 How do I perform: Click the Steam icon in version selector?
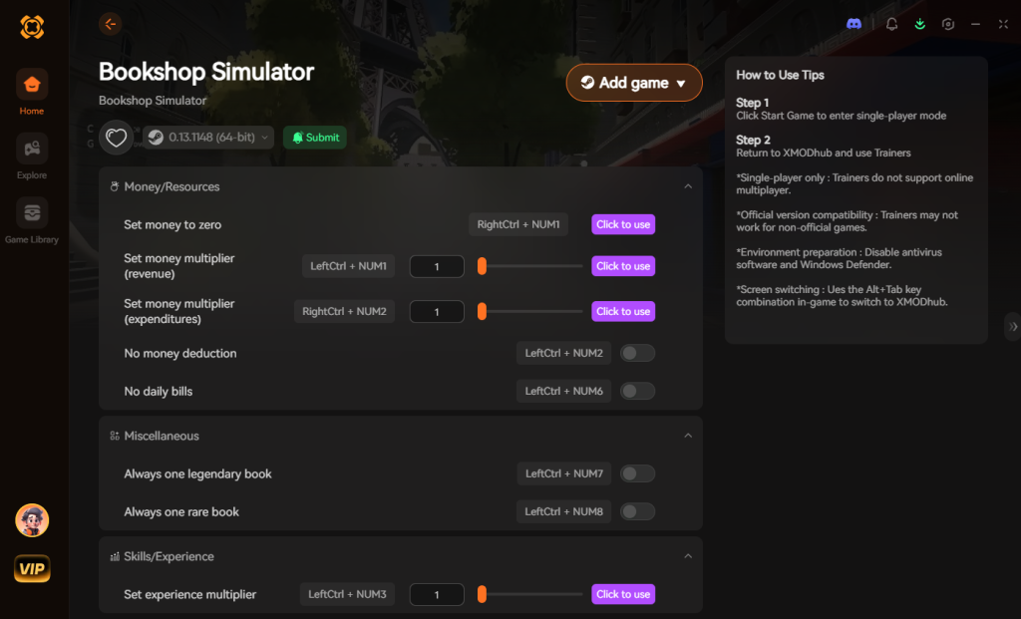click(156, 138)
